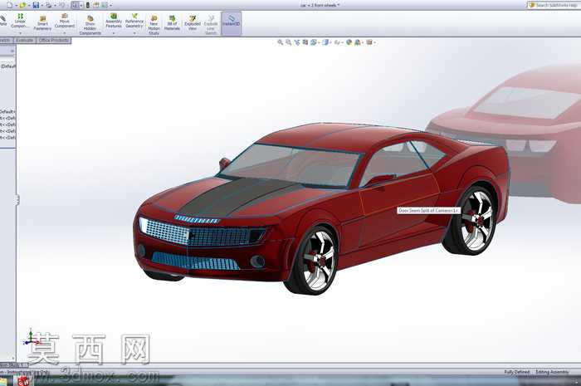Expand the Move Component dropdown arrow
Image resolution: width=581 pixels, height=386 pixels.
click(65, 33)
